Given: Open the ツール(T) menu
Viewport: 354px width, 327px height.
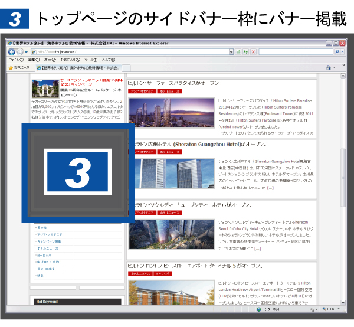Looking at the screenshot, I should click(91, 60).
